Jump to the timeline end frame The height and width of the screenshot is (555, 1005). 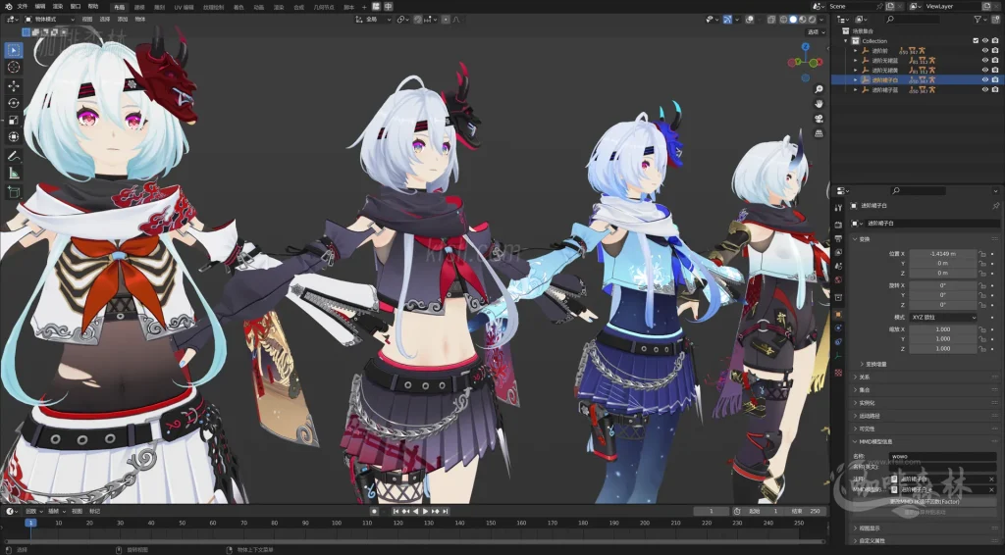coord(445,512)
